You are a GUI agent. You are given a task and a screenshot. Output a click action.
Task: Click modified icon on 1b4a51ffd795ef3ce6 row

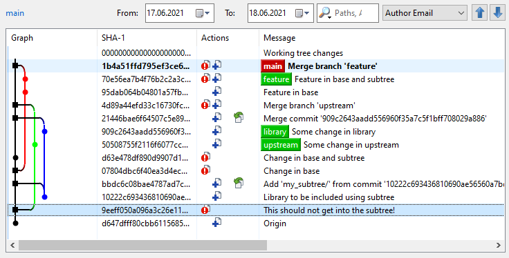coord(205,66)
